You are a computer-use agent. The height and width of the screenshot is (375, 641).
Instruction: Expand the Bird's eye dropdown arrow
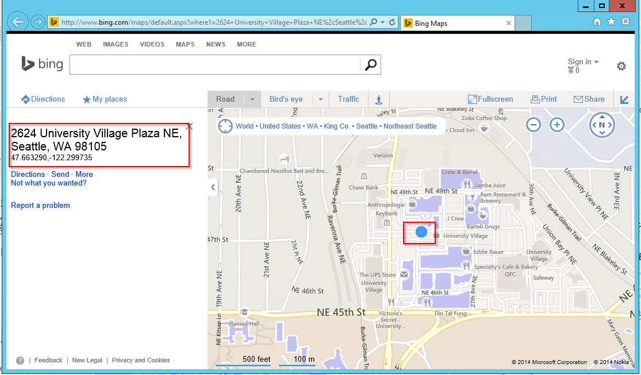(321, 99)
